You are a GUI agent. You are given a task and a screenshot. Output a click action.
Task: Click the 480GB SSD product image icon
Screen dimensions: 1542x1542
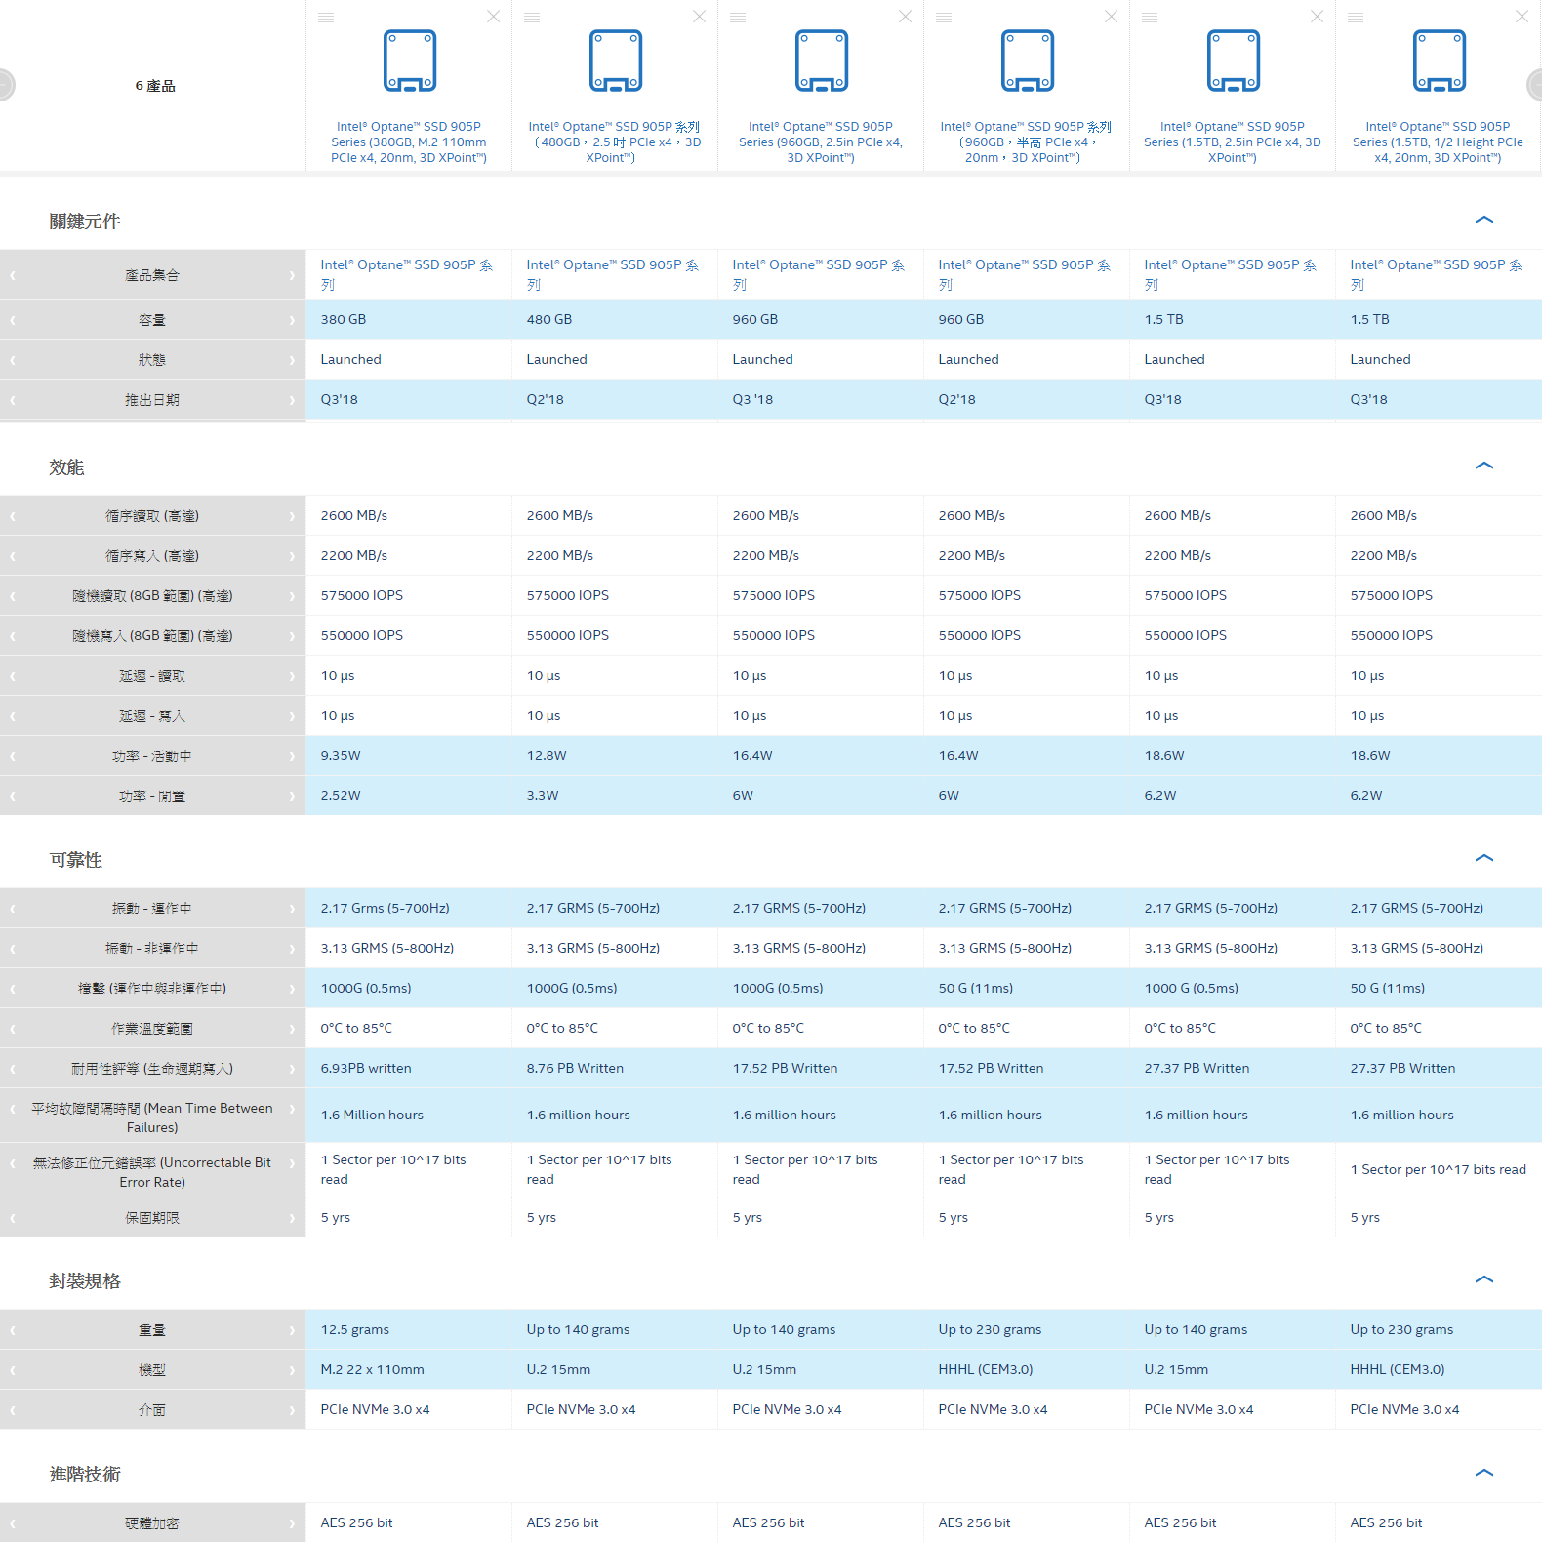click(x=615, y=61)
